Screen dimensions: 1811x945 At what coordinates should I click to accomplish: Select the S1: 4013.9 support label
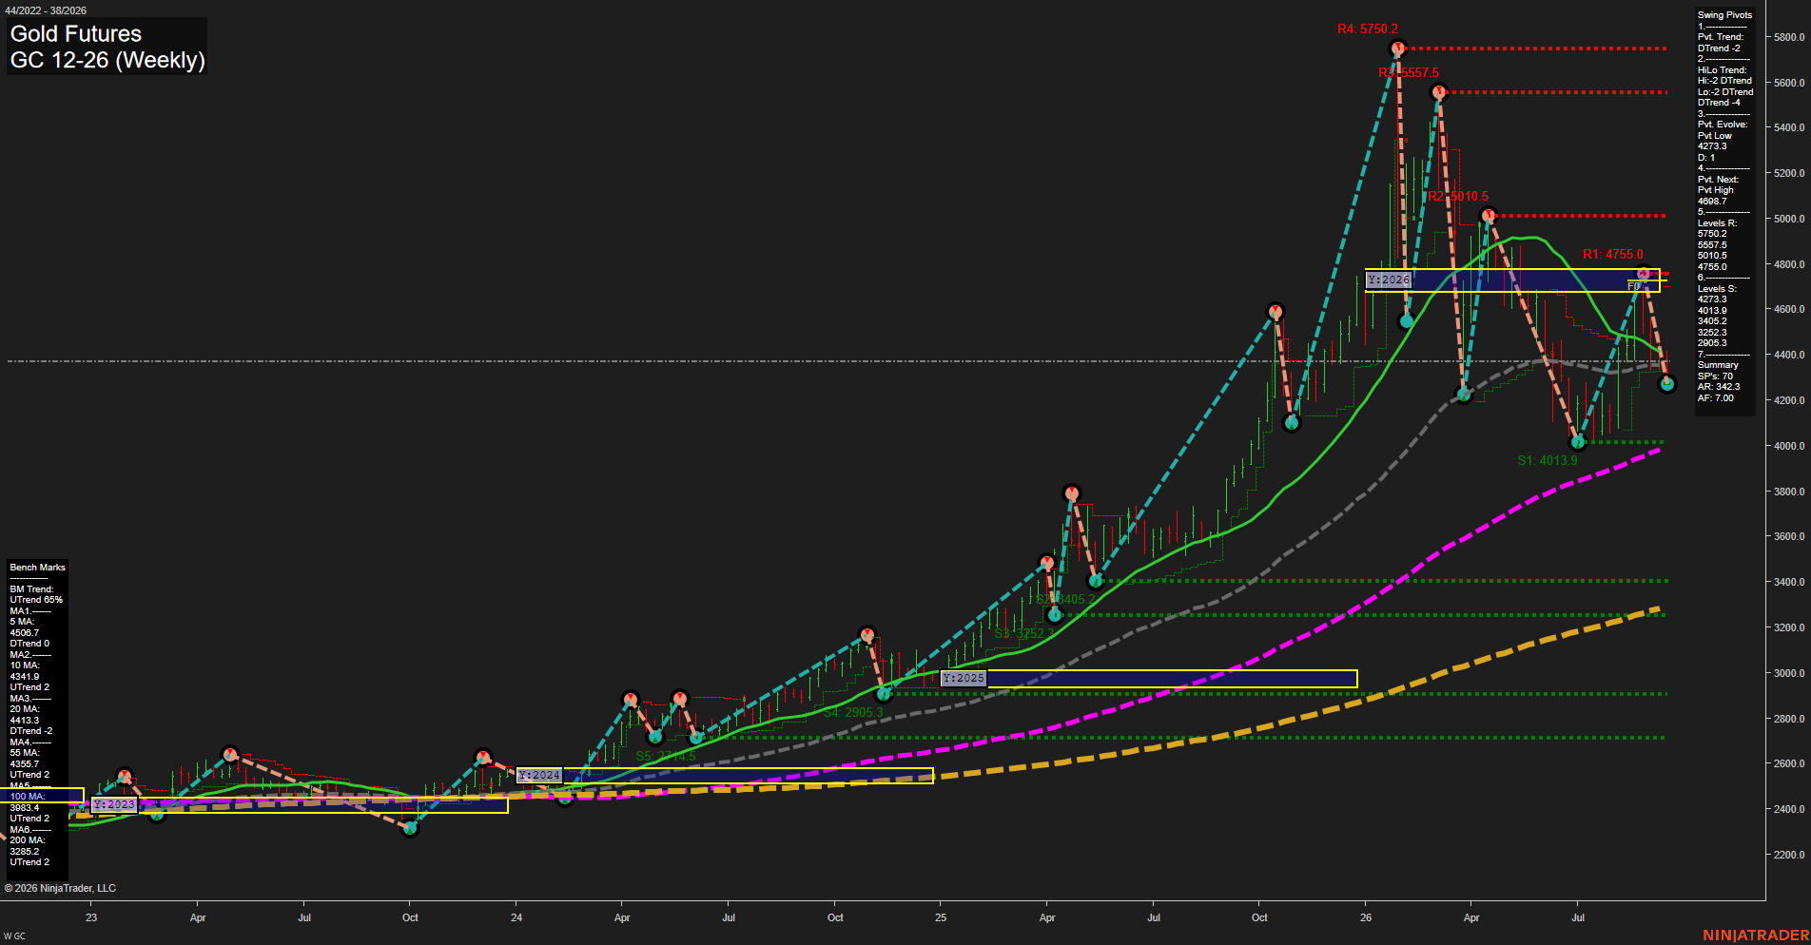pos(1548,460)
